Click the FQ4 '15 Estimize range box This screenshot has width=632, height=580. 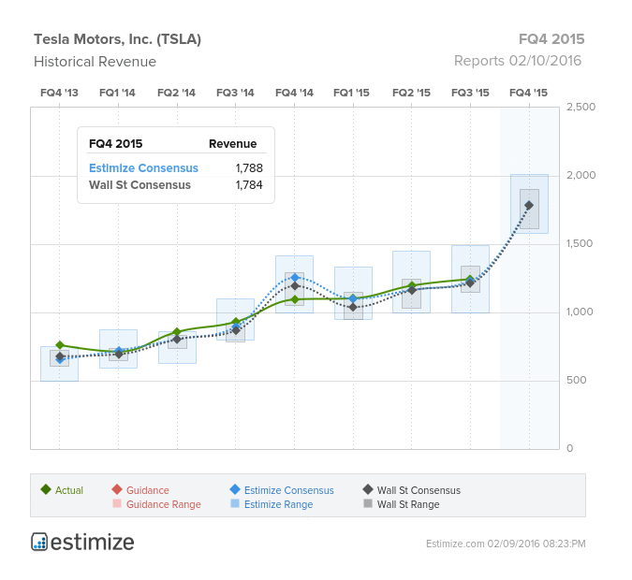coord(529,204)
